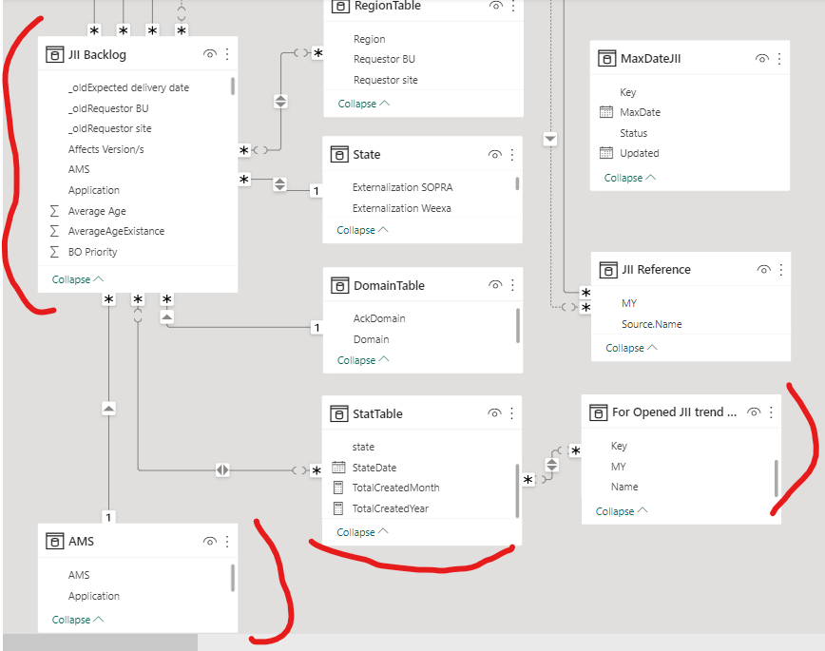The image size is (825, 651).
Task: Select the Source.Name field
Action: click(651, 324)
